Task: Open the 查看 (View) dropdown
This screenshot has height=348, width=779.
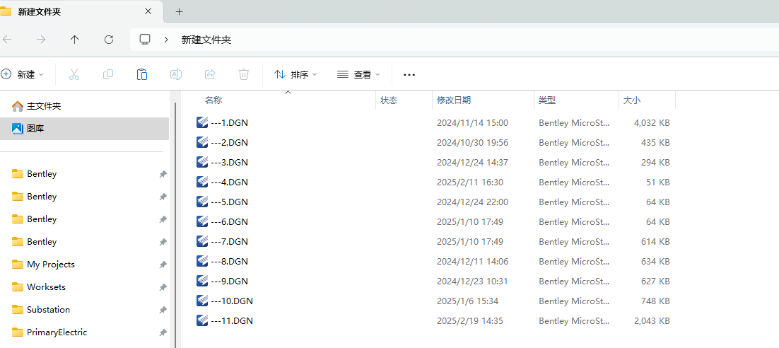Action: click(x=358, y=74)
